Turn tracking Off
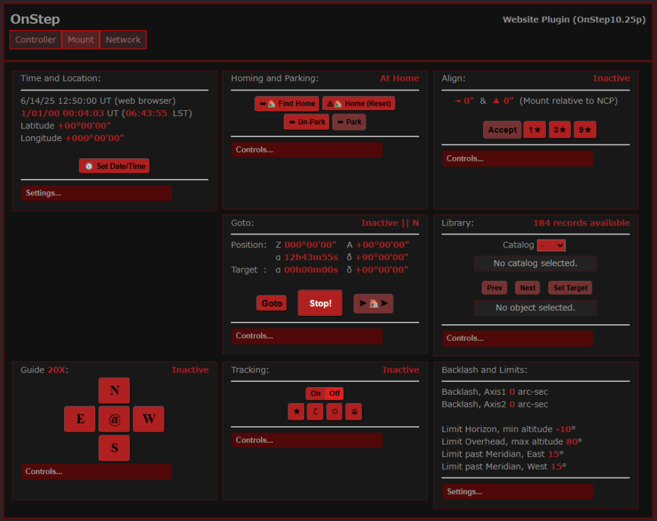657x521 pixels. [x=334, y=393]
